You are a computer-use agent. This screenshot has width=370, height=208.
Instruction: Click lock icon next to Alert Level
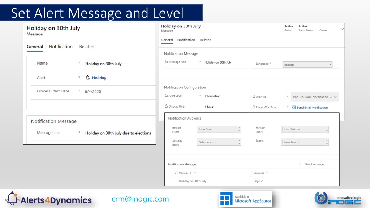166,95
